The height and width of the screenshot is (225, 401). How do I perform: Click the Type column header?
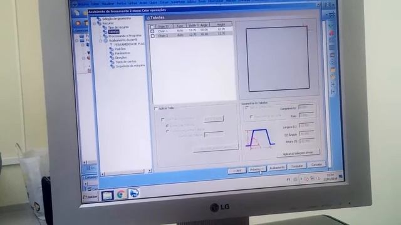point(180,26)
